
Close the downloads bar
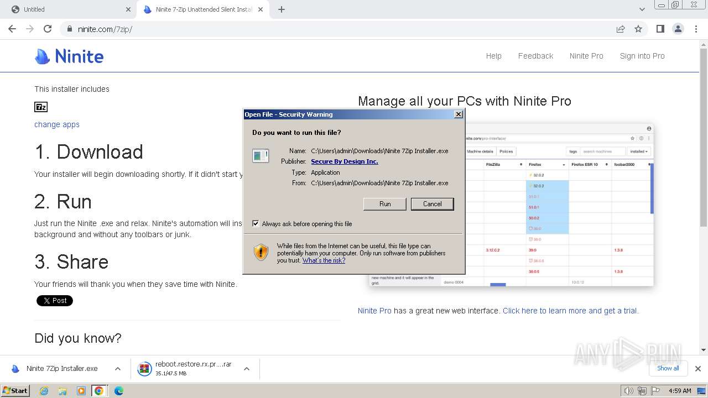[698, 369]
